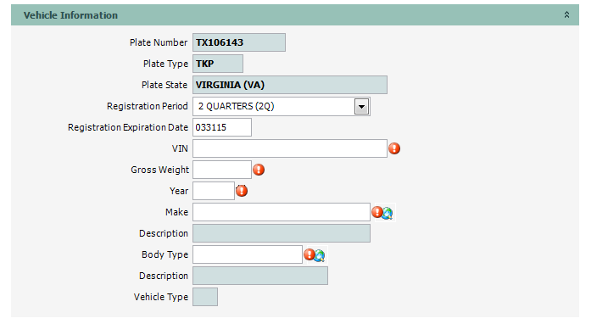This screenshot has height=335, width=608.
Task: Click the Vehicle Information header title
Action: [70, 15]
